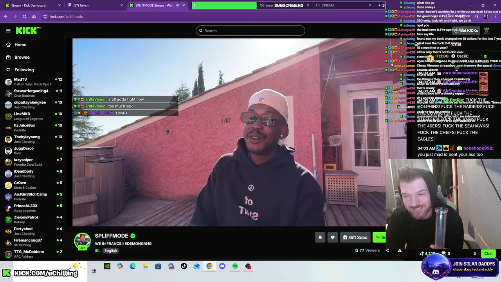Screen dimensions: 501x282
Task: Open the Partyshed channel
Action: [x=33, y=231]
